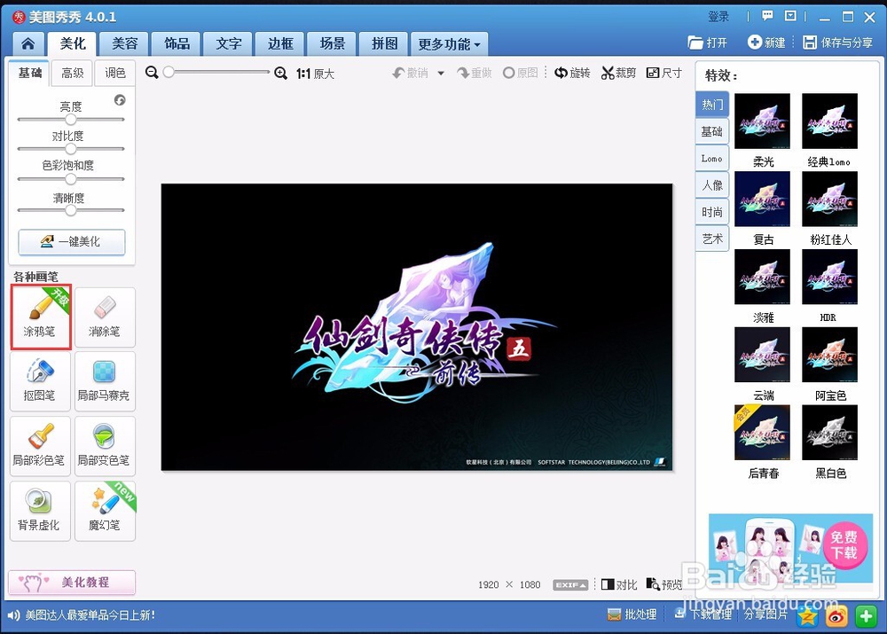Click the 登录 login link
Viewport: 887px width, 634px height.
click(718, 17)
